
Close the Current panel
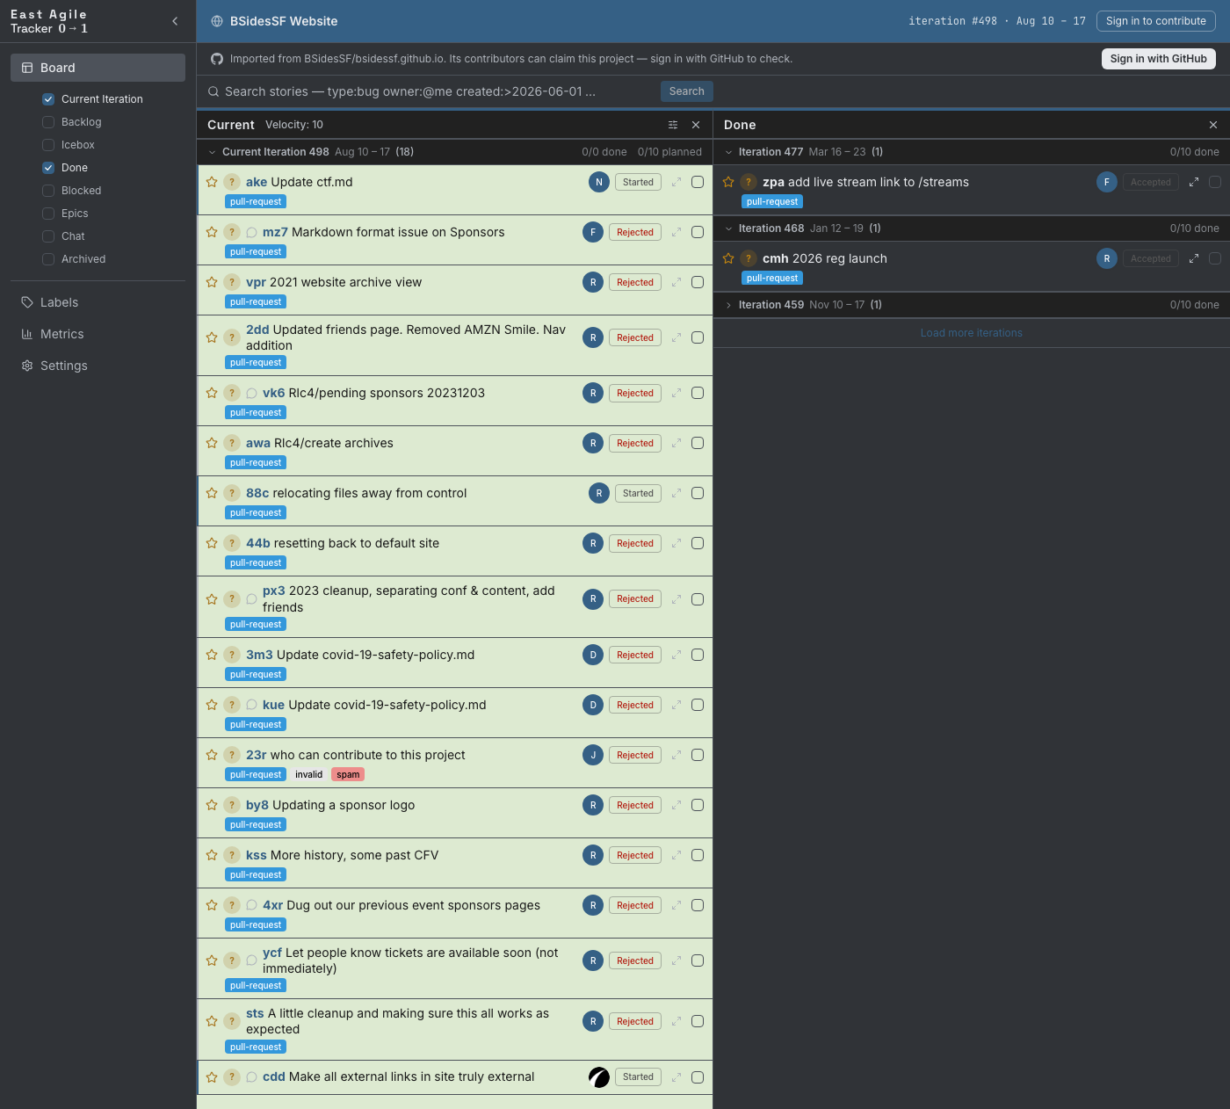pyautogui.click(x=696, y=125)
